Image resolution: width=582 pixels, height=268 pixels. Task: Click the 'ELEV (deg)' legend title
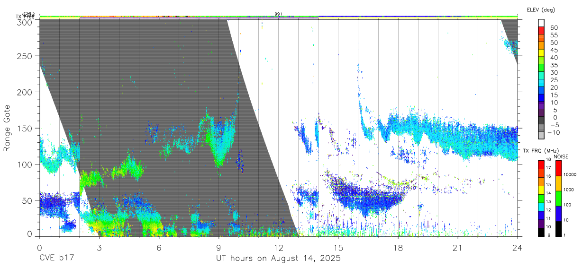tap(541, 10)
